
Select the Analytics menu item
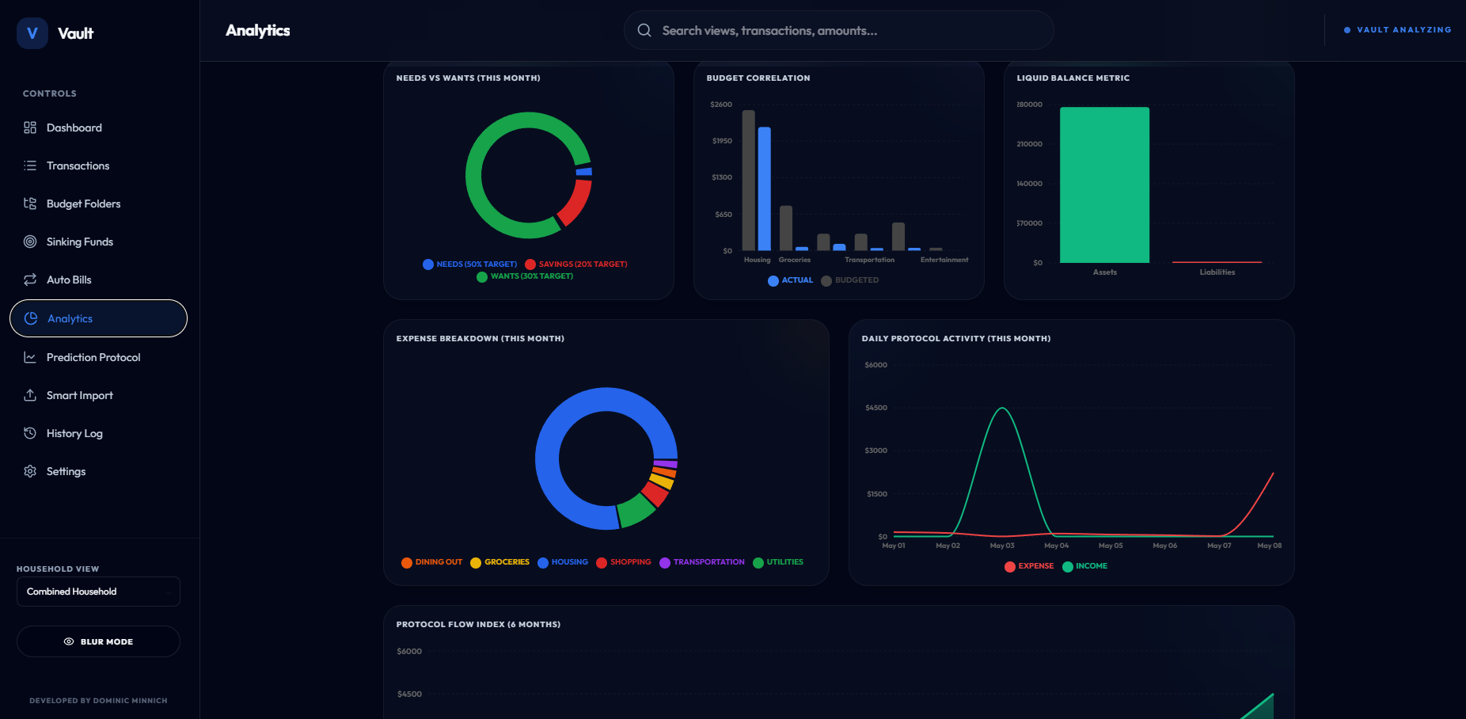98,318
